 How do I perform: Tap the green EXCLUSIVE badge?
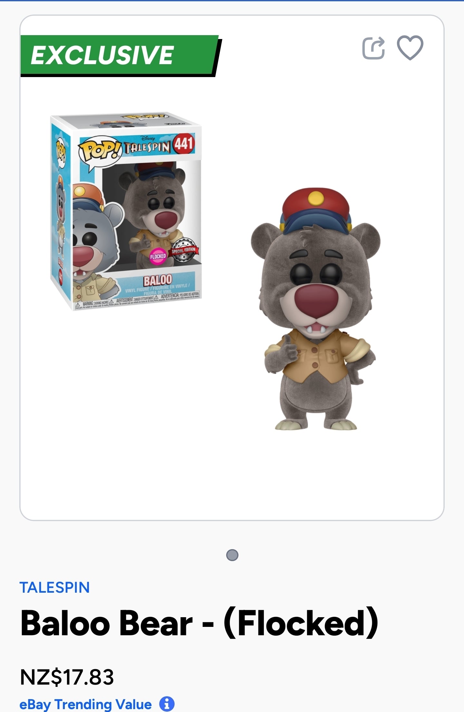(x=120, y=55)
